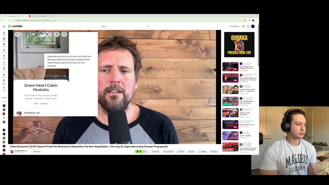Click the video title Owen Benjamin #2197
This screenshot has height=185, width=329.
pyautogui.click(x=89, y=146)
